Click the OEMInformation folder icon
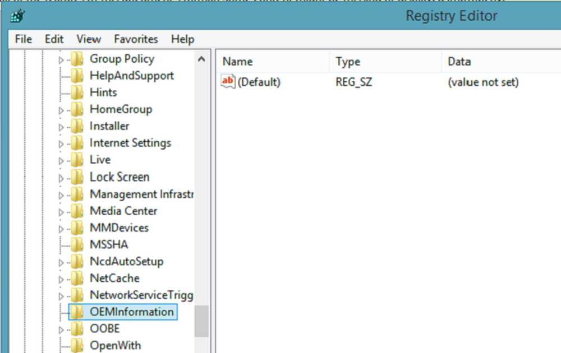561x353 pixels. (77, 312)
